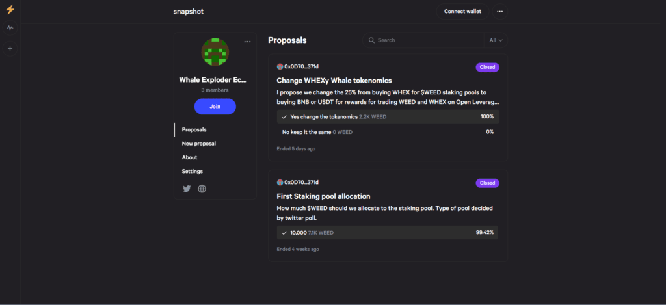This screenshot has width=666, height=305.
Task: Open Settings in the space sidebar
Action: [x=193, y=171]
